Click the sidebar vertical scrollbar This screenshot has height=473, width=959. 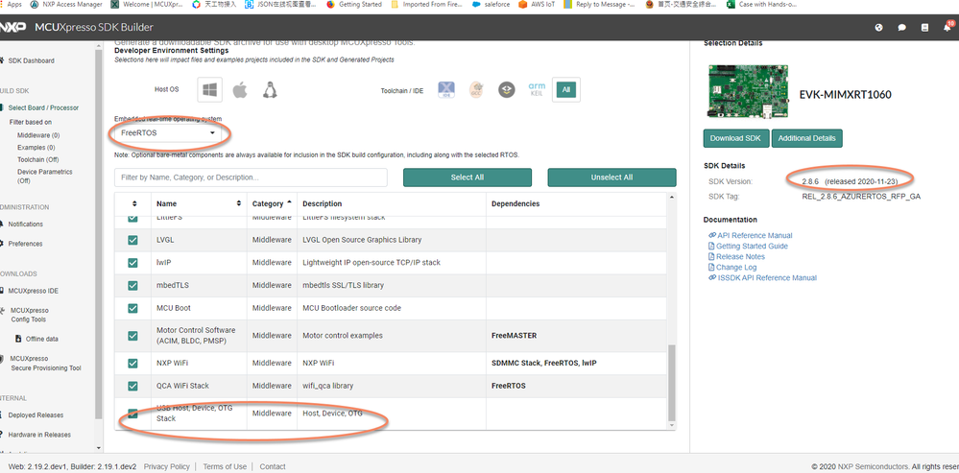pyautogui.click(x=99, y=232)
